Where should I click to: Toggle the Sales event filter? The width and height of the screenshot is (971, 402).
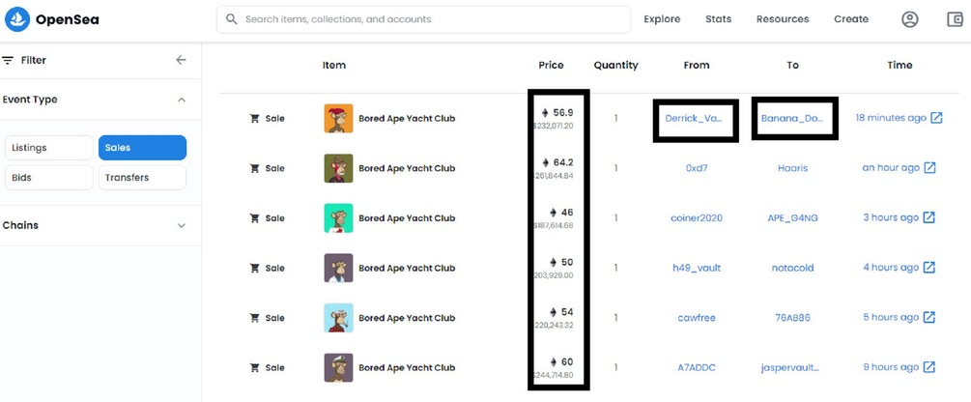click(142, 148)
